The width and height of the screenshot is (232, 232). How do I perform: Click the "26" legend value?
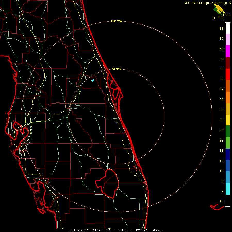point(221,130)
